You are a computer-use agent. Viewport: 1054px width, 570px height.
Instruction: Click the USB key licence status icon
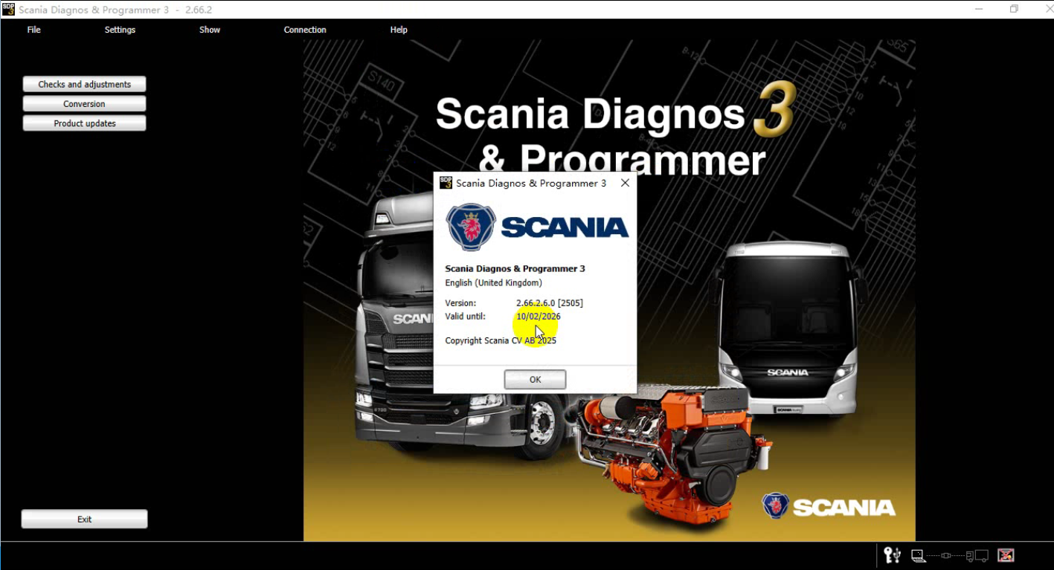pyautogui.click(x=892, y=555)
